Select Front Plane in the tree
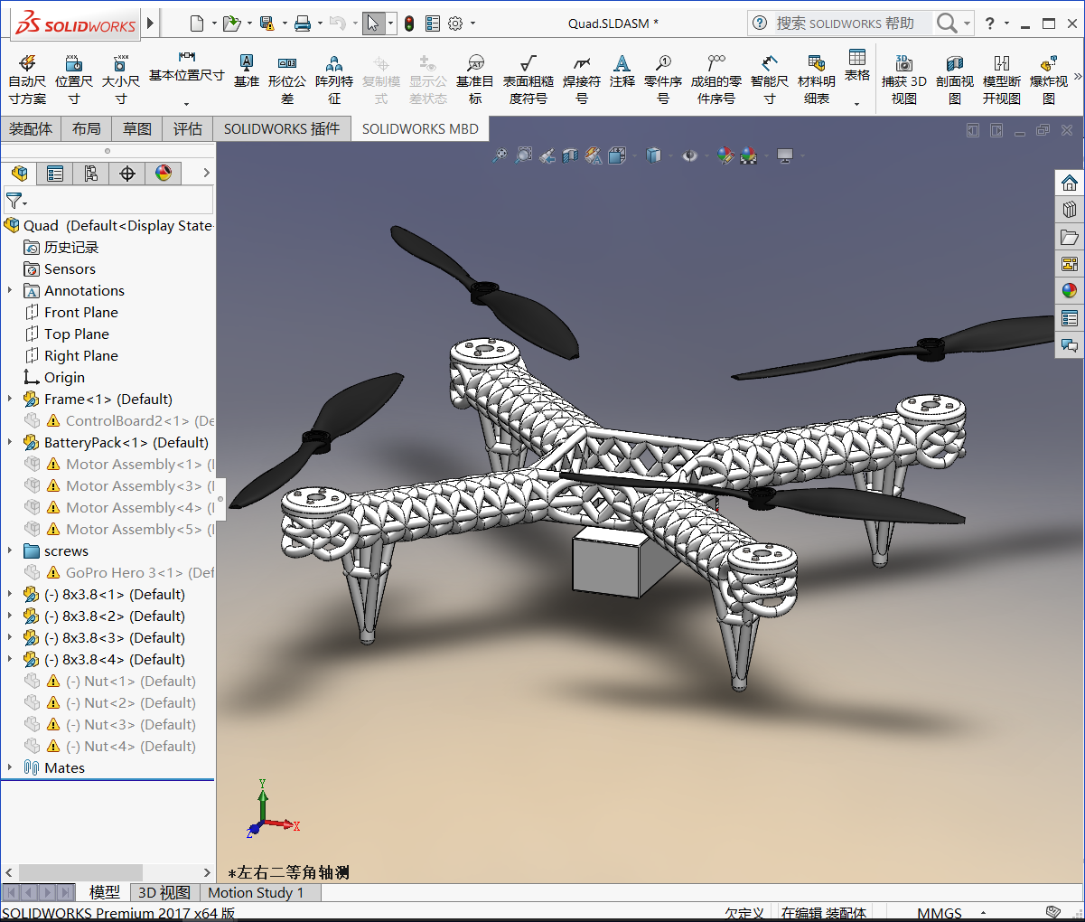 pos(81,312)
